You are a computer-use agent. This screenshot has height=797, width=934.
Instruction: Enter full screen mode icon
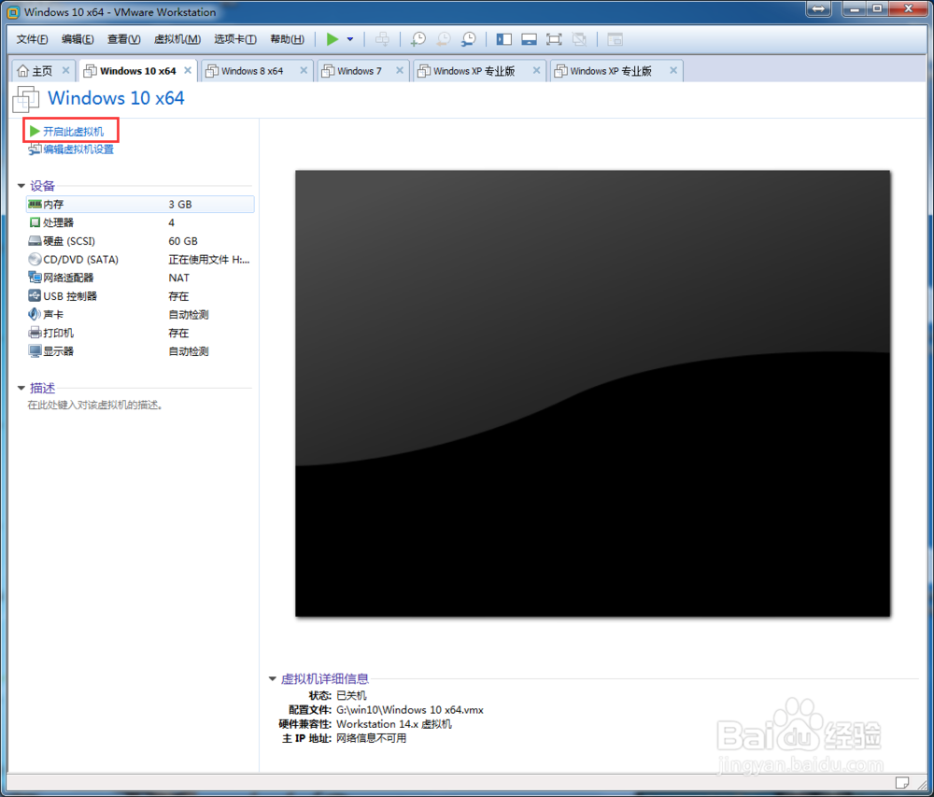[554, 39]
